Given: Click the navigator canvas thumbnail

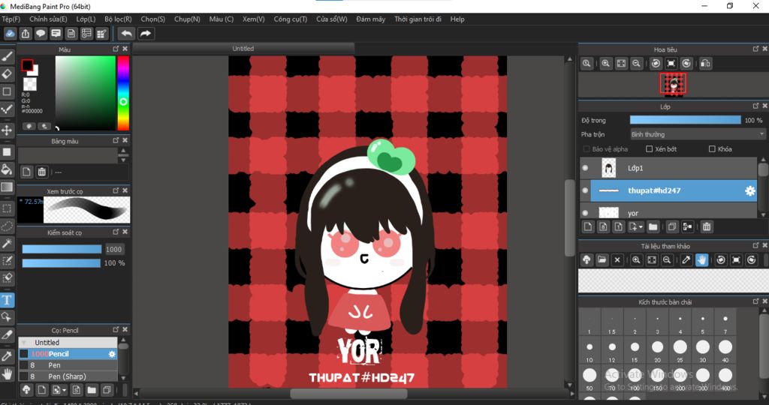Looking at the screenshot, I should coord(673,84).
